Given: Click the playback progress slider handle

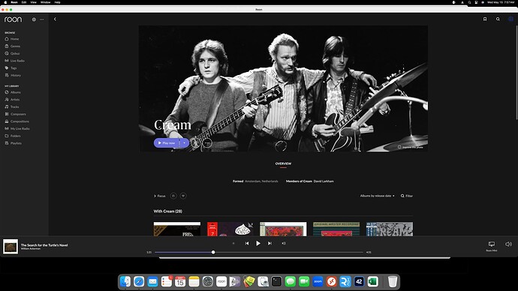Looking at the screenshot, I should 213,252.
